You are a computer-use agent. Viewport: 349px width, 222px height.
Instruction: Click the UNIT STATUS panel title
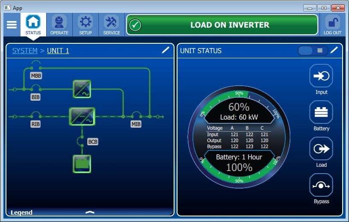click(x=201, y=51)
